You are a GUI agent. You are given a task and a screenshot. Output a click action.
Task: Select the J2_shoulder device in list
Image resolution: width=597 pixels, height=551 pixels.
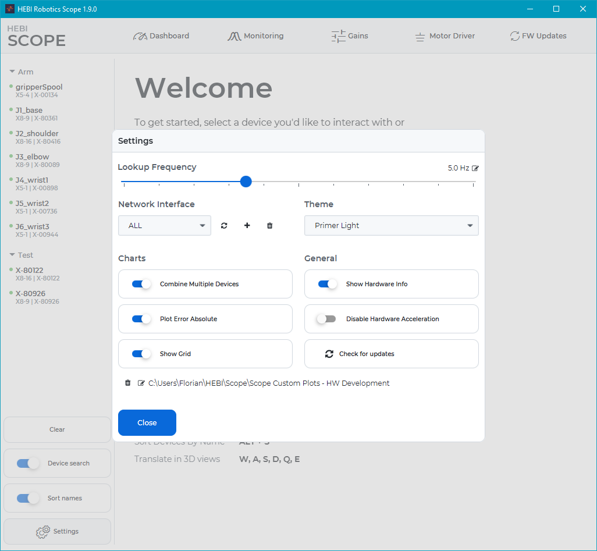click(x=37, y=134)
